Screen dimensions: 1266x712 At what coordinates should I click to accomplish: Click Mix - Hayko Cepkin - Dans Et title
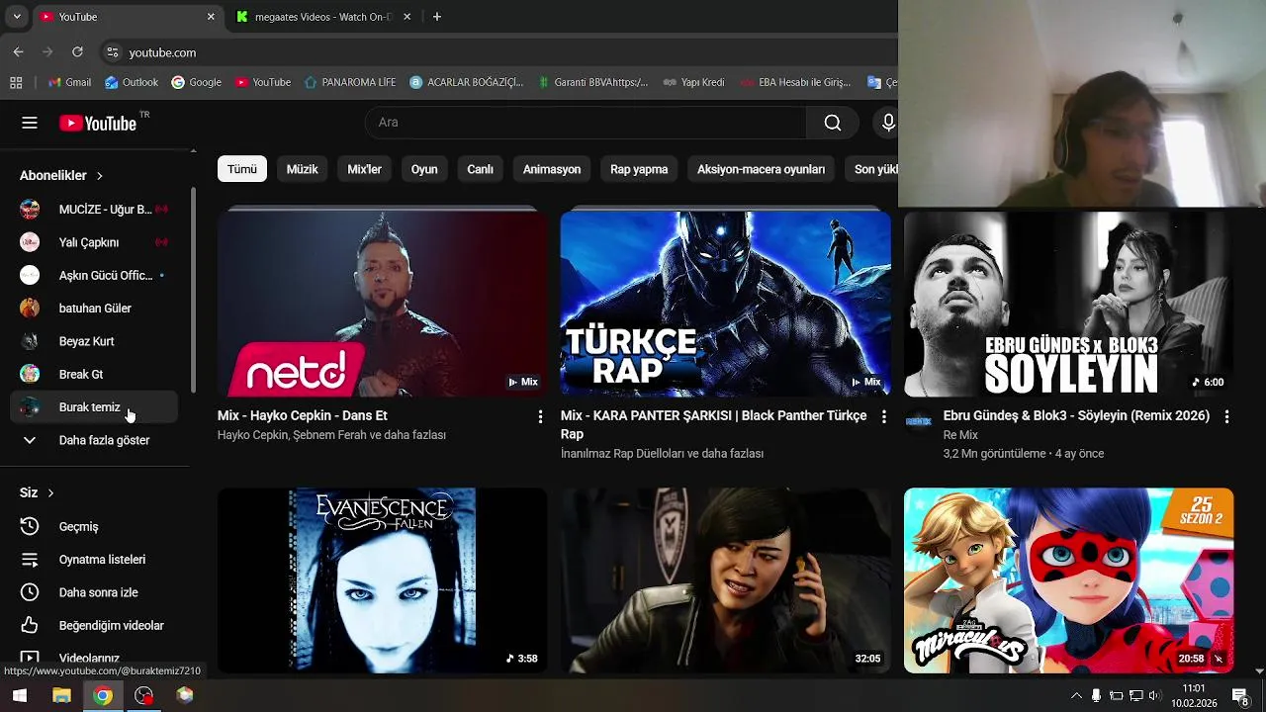click(302, 416)
